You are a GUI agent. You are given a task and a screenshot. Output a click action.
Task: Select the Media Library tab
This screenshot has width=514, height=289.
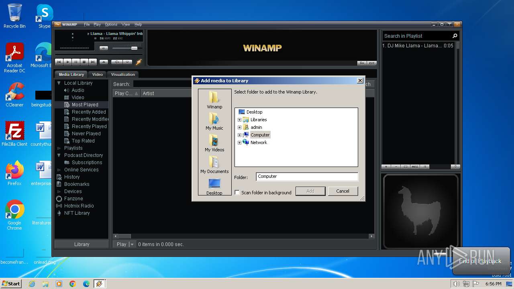[x=71, y=74]
